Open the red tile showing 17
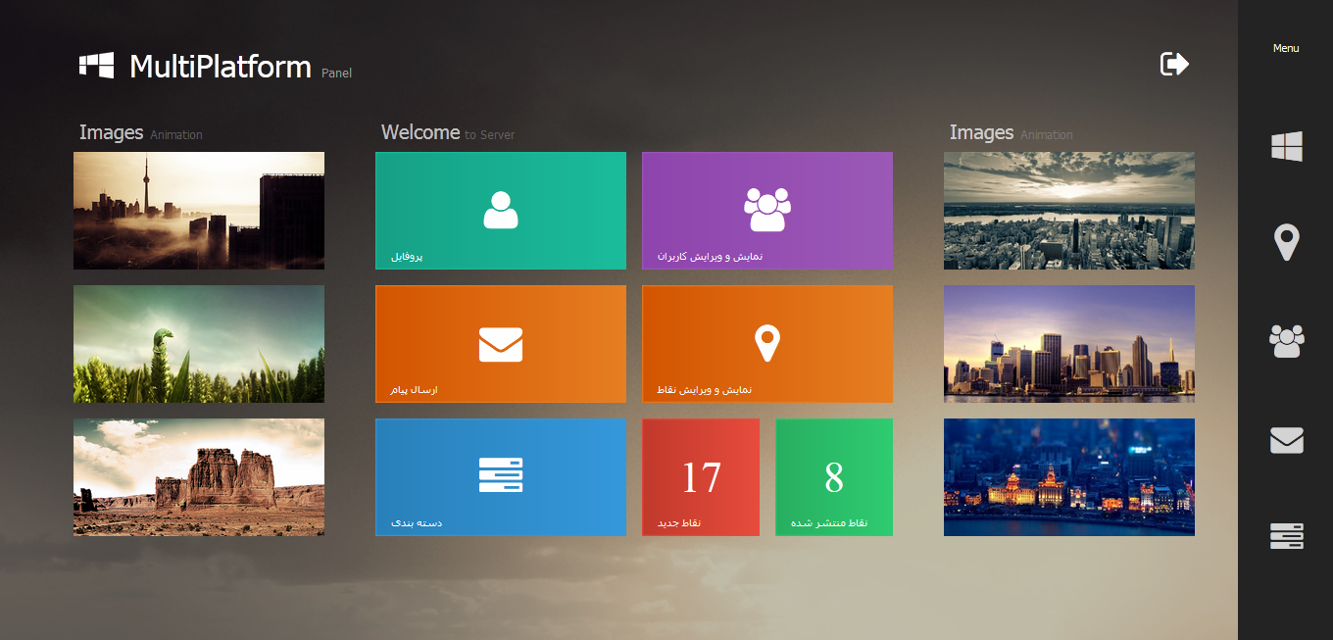 tap(701, 477)
